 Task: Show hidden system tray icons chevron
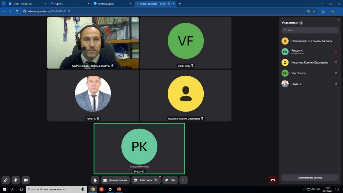pyautogui.click(x=304, y=189)
